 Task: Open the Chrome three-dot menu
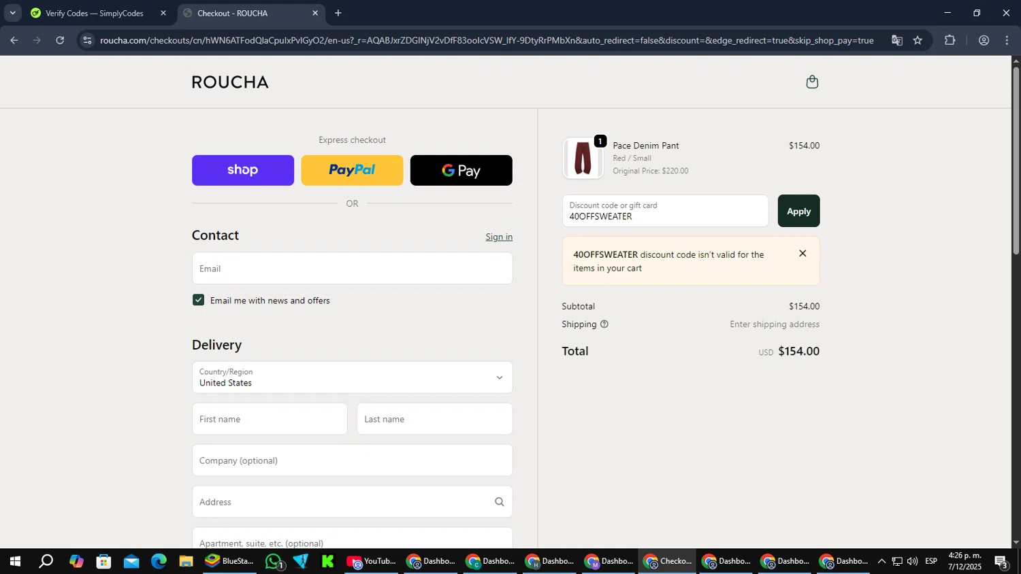coord(1007,40)
